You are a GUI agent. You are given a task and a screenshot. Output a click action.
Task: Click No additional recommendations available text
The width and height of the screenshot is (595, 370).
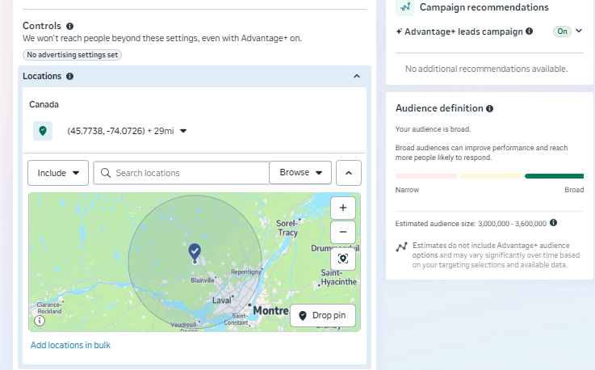tap(487, 69)
